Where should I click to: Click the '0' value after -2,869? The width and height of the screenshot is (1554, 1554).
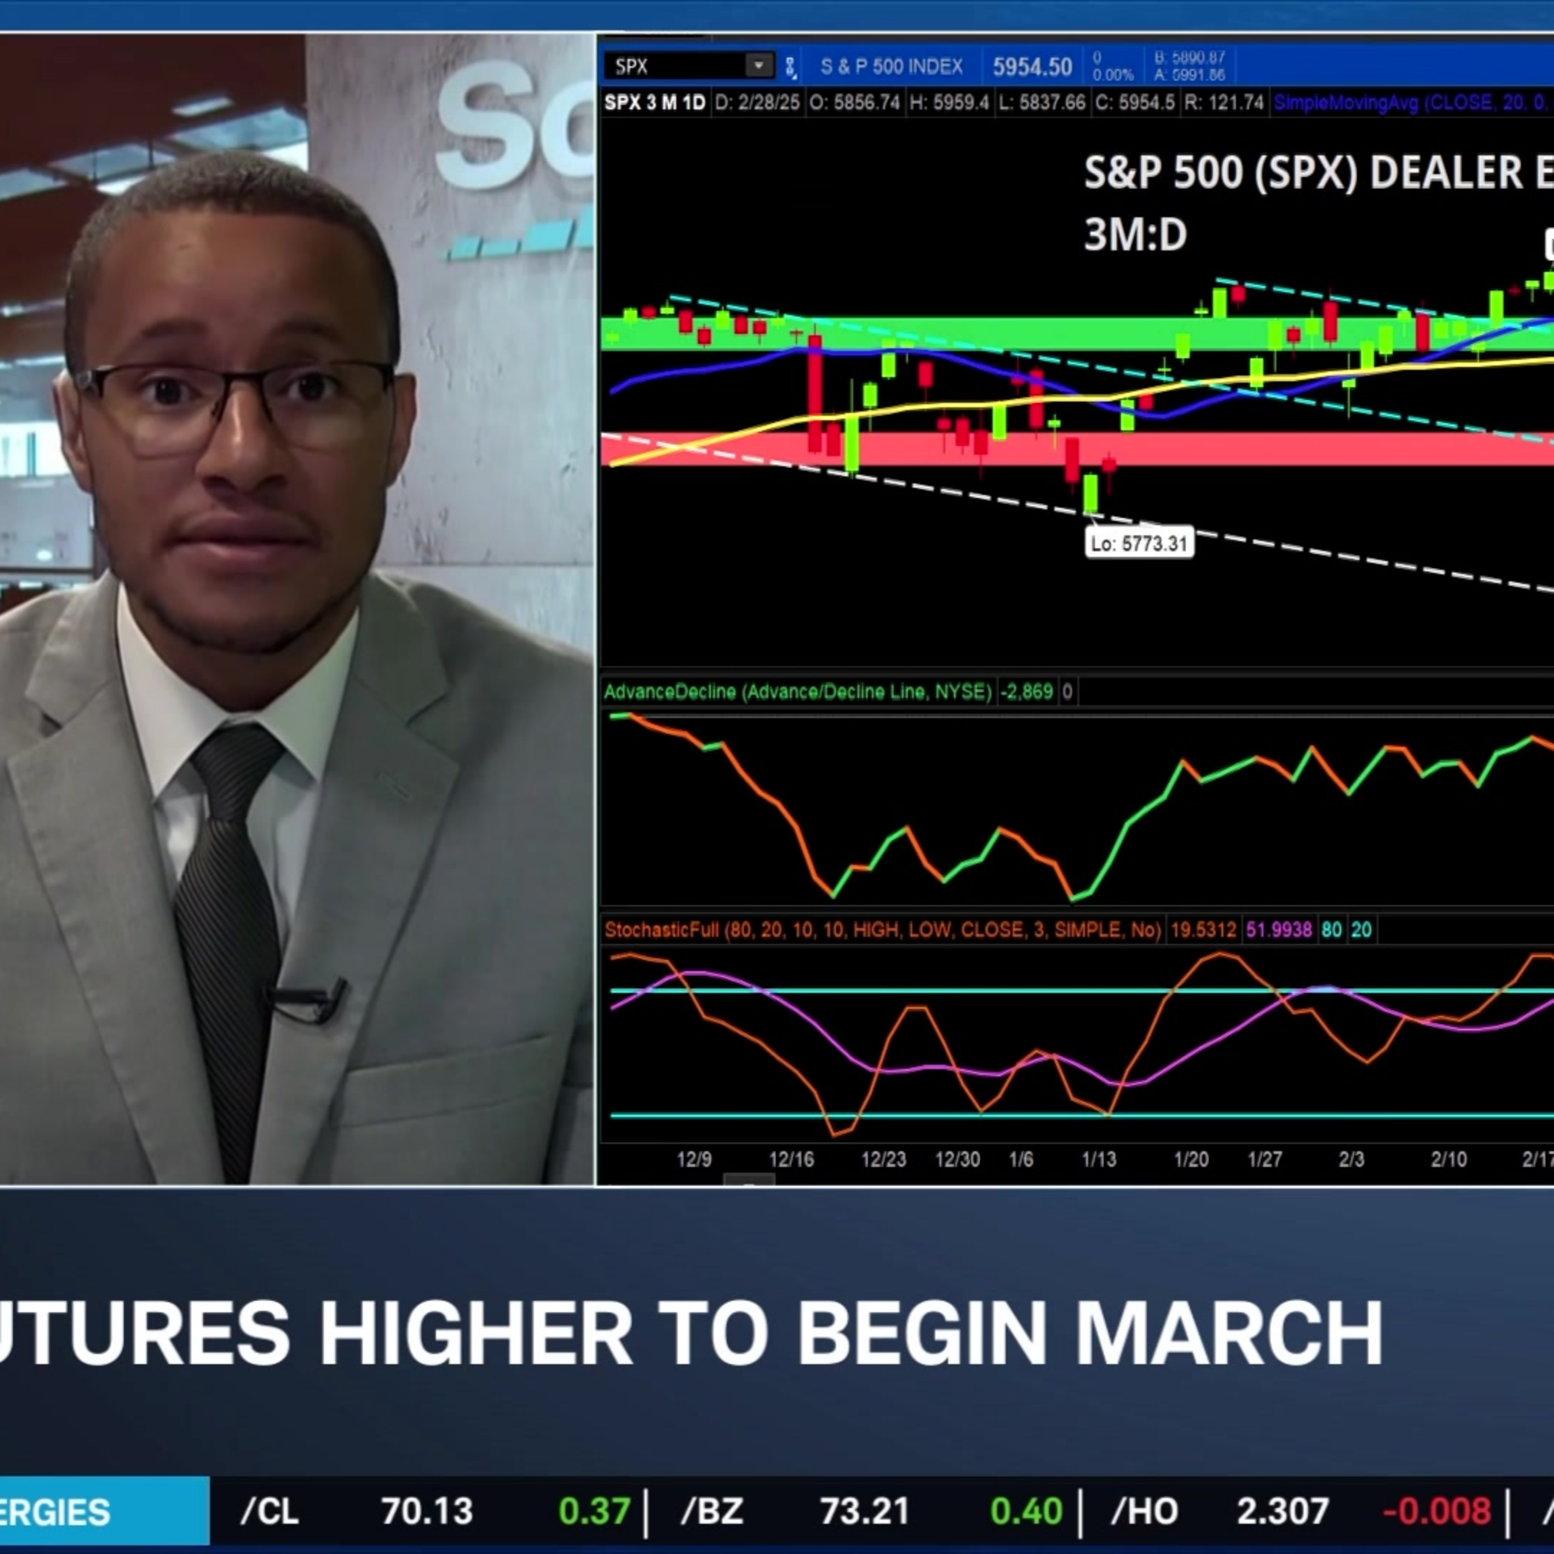pyautogui.click(x=1068, y=692)
